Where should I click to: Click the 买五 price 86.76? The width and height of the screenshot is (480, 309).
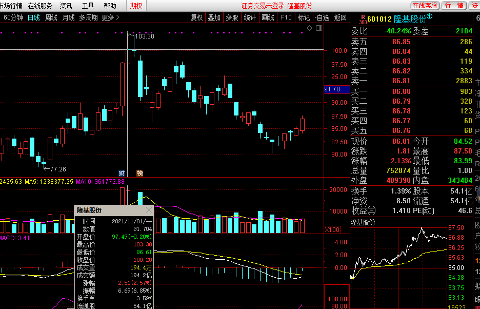click(x=402, y=130)
